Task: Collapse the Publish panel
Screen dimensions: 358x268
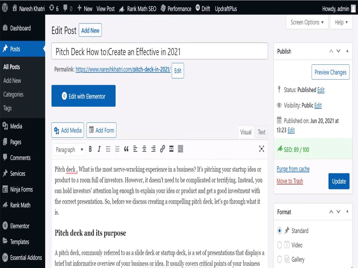Action: tap(347, 51)
